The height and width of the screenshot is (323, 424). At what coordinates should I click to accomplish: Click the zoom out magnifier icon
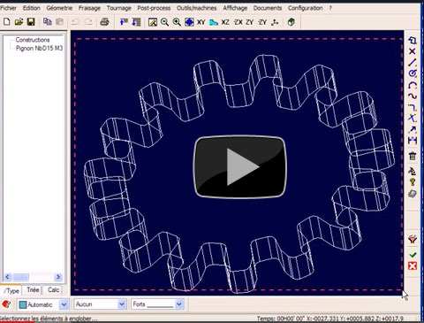pyautogui.click(x=164, y=22)
